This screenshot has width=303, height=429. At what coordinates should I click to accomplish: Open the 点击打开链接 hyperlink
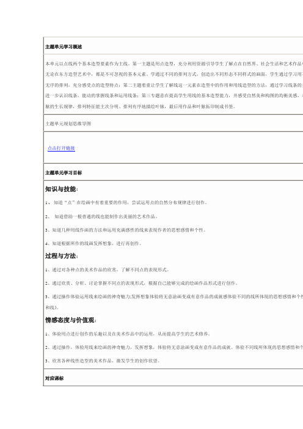click(61, 148)
